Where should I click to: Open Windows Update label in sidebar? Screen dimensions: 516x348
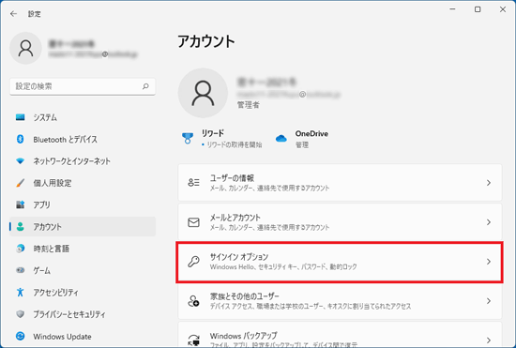pyautogui.click(x=62, y=337)
